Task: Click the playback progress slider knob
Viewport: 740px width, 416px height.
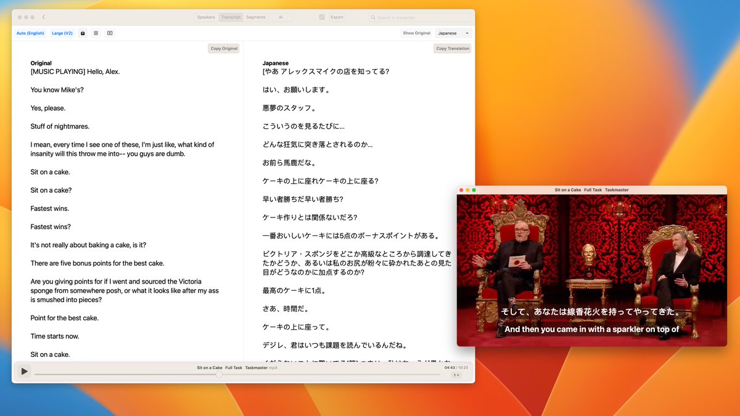Action: click(219, 374)
